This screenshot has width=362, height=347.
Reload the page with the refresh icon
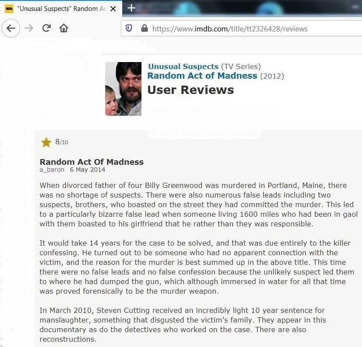point(46,28)
